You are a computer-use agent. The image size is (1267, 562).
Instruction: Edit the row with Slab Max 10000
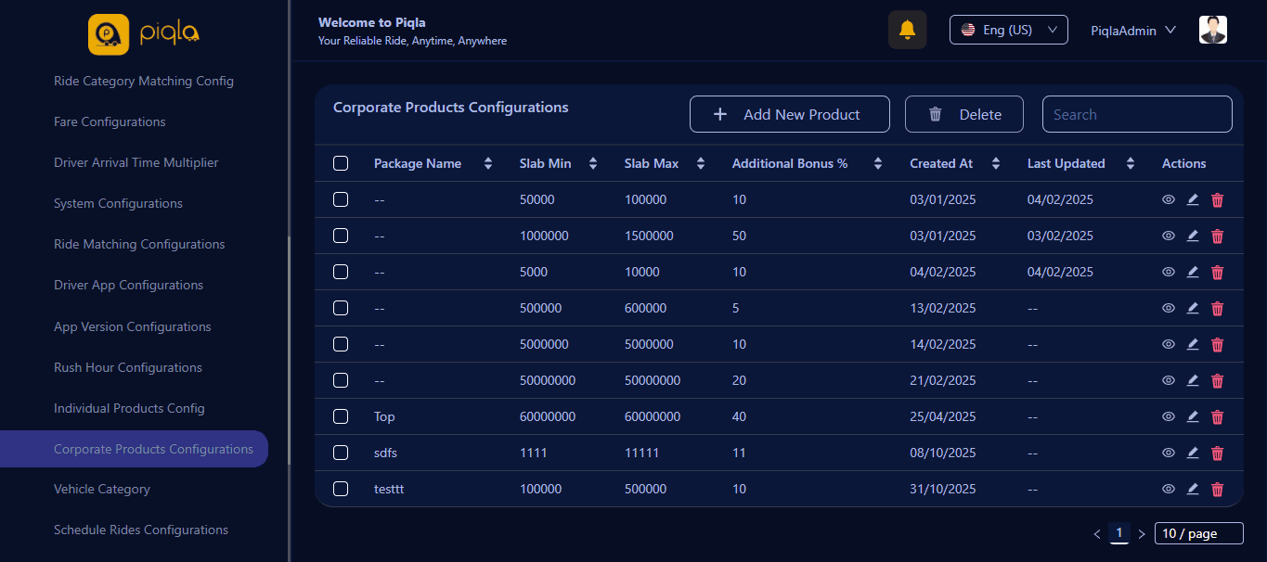(x=1193, y=272)
